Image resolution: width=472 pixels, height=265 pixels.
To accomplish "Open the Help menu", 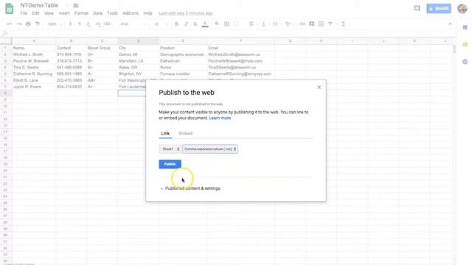I will click(147, 13).
